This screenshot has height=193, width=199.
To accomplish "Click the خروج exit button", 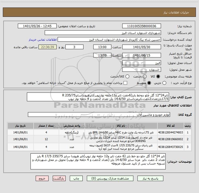I will (42, 178).
